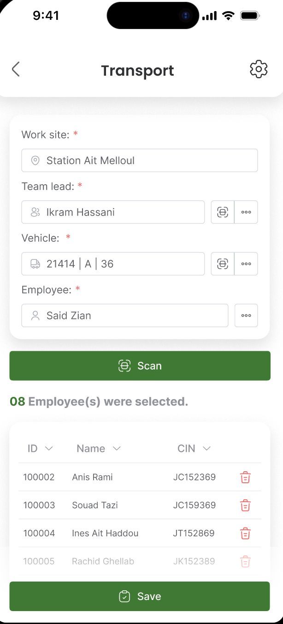Screen dimensions: 283x624
Task: Delete Ines Ait Haddou row trash icon
Action: (x=245, y=534)
